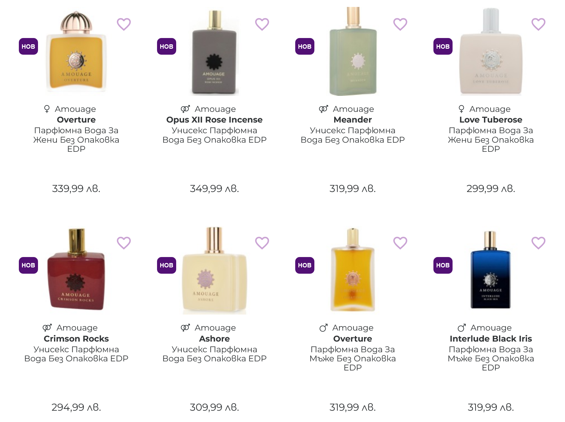Toggle wishlist heart for Opus XII Rose Incense

(x=262, y=24)
